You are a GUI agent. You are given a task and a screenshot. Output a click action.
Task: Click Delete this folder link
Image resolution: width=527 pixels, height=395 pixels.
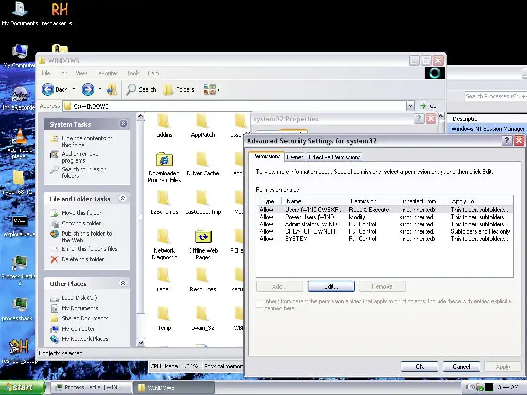[x=78, y=259]
